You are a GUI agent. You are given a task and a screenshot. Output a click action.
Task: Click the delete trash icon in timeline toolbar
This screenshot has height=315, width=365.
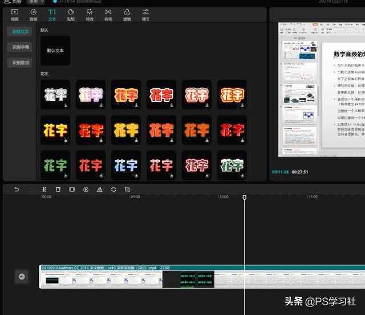[58, 190]
